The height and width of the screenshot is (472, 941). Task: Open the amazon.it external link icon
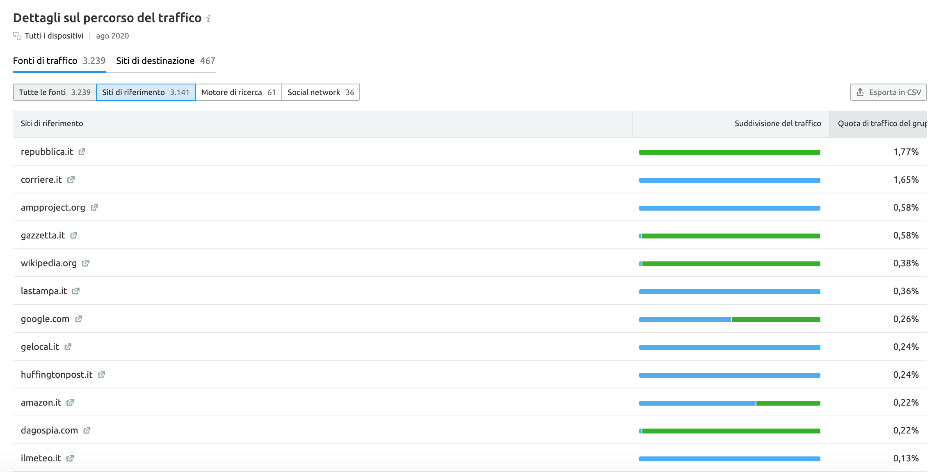click(70, 403)
